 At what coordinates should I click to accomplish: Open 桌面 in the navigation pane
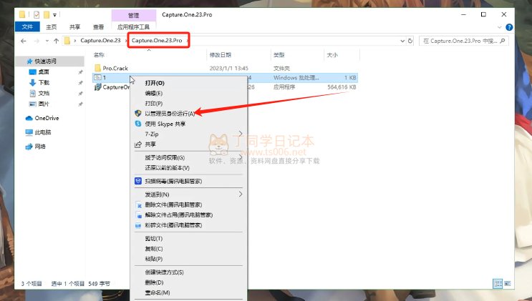pyautogui.click(x=44, y=72)
